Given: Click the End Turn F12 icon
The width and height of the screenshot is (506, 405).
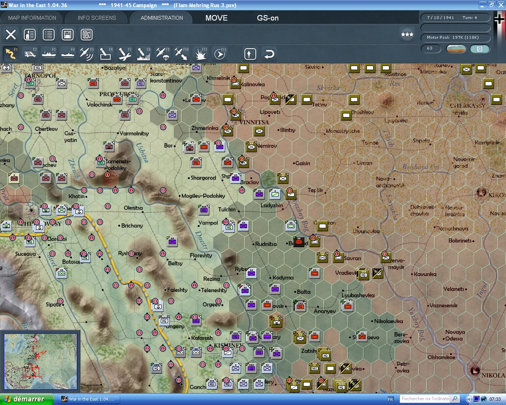Looking at the screenshot, I should [x=219, y=53].
